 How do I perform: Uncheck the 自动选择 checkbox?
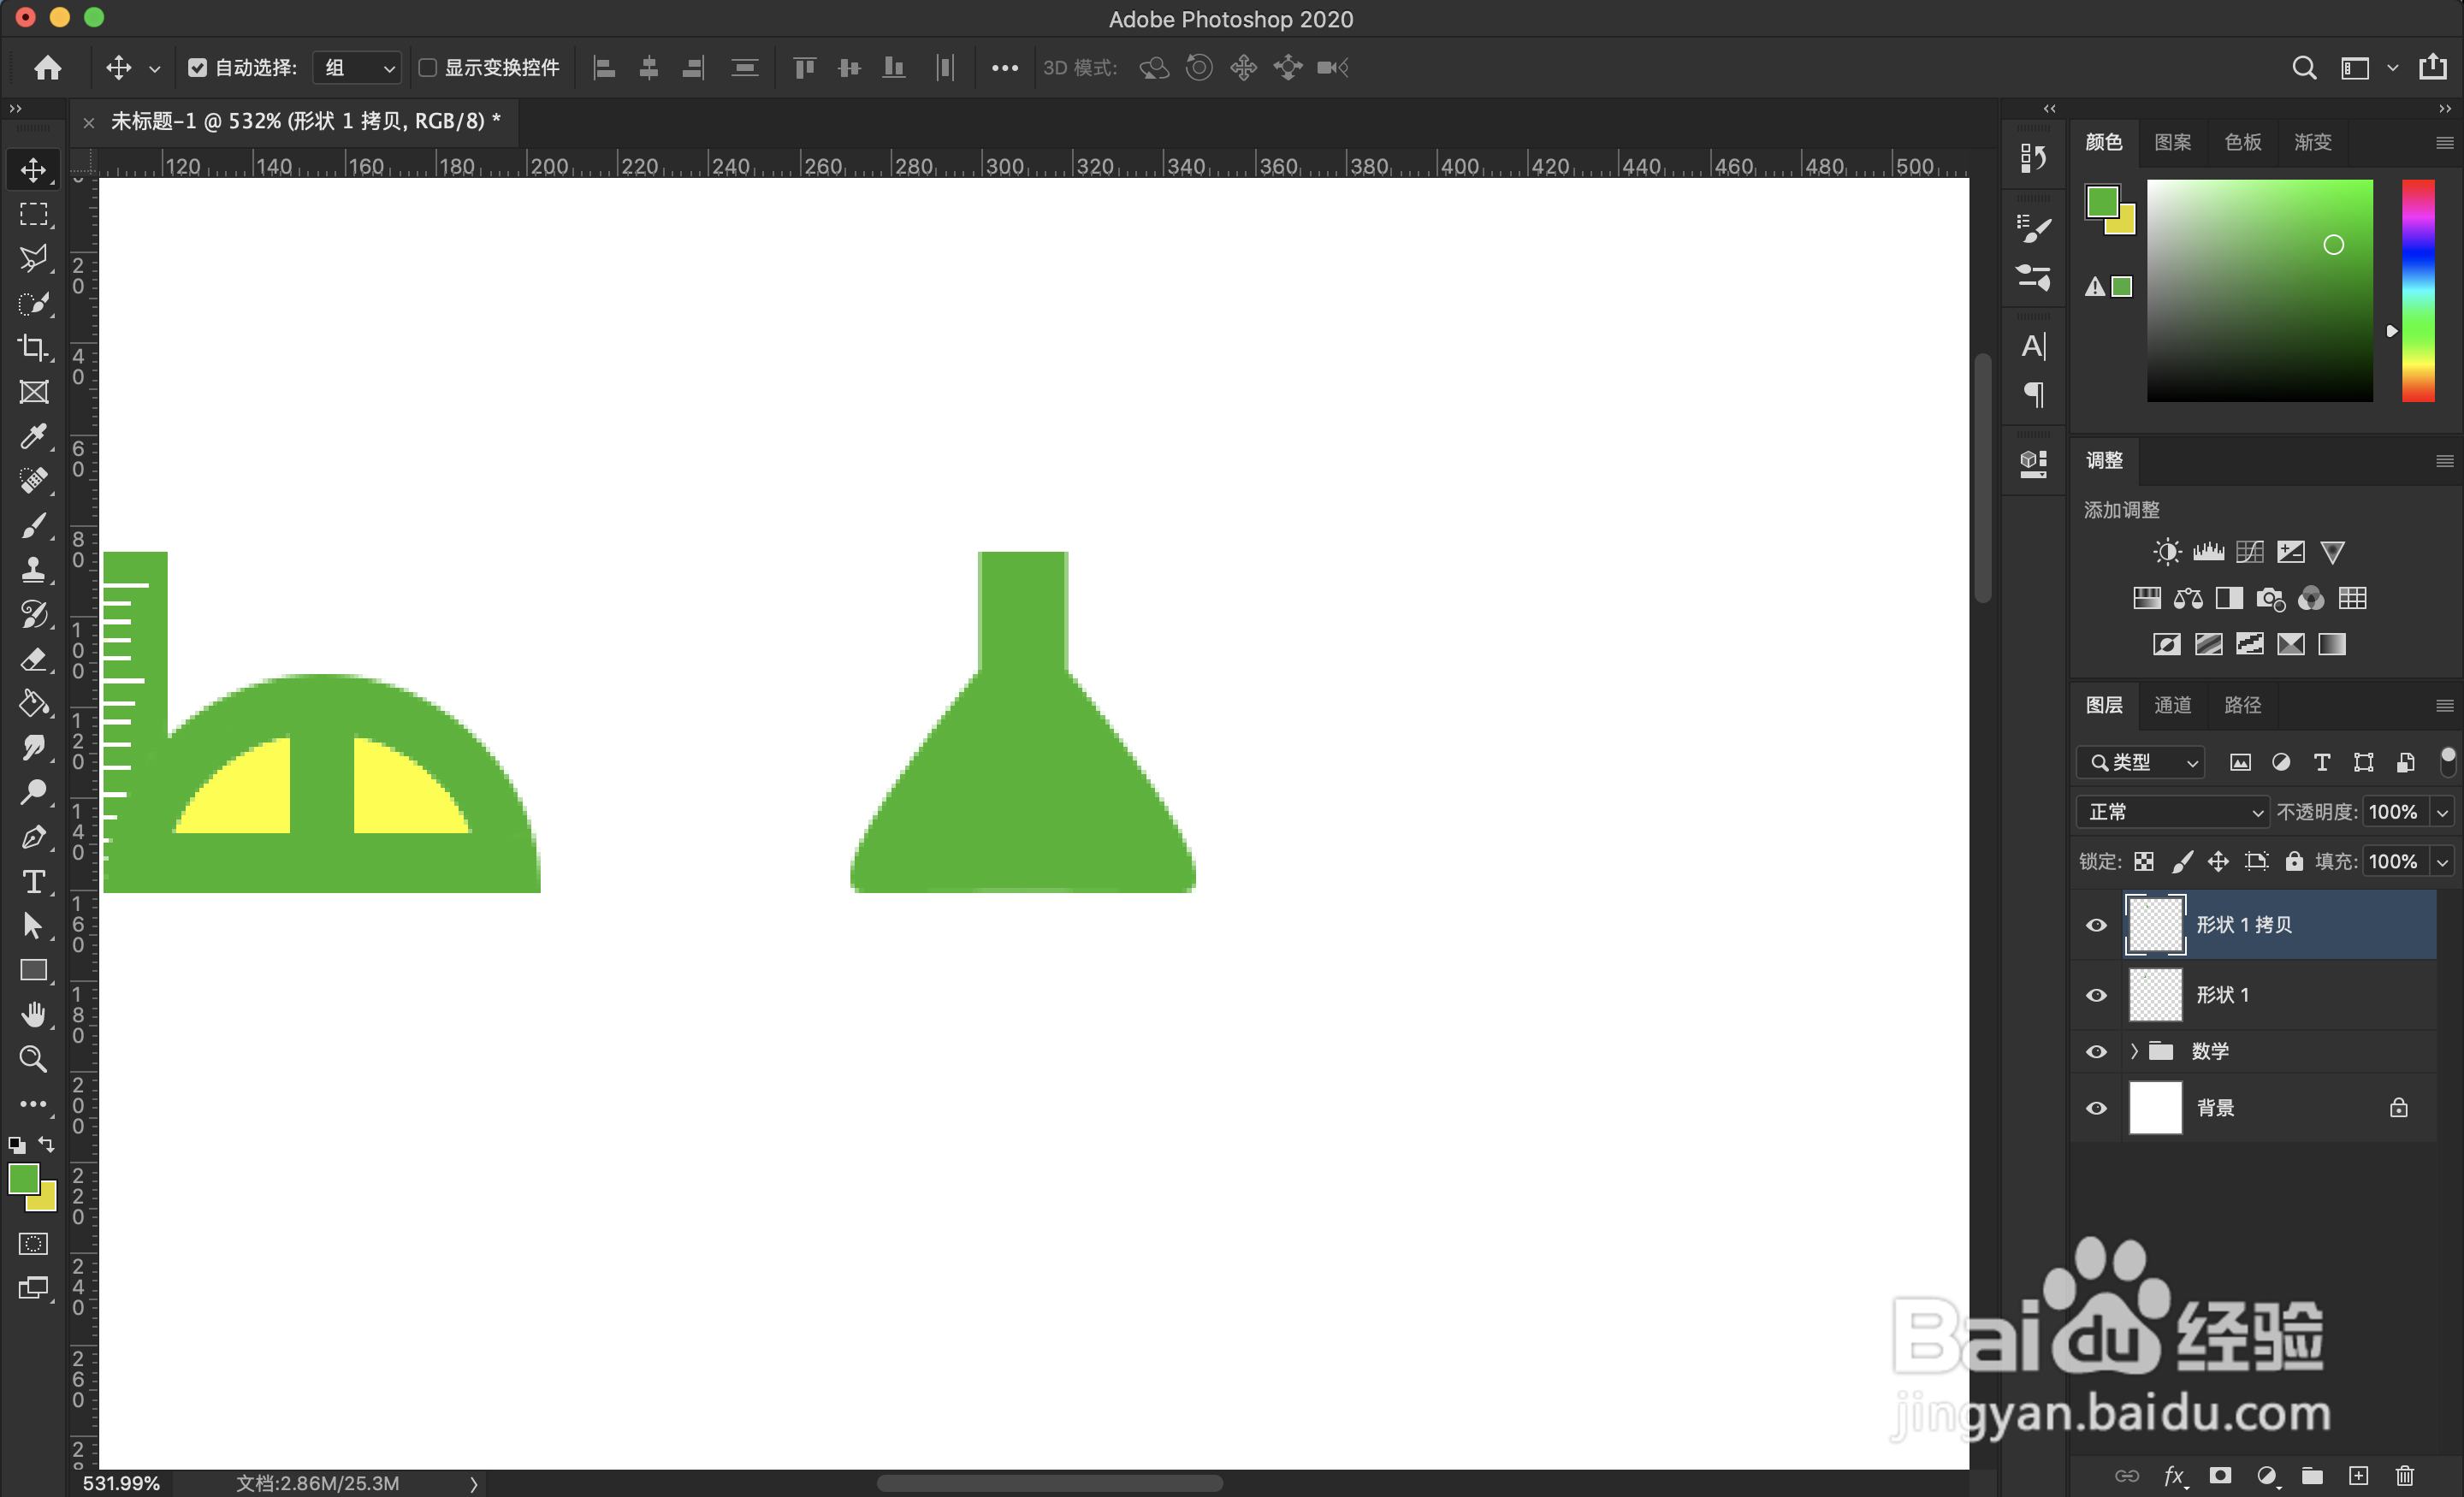click(x=197, y=68)
